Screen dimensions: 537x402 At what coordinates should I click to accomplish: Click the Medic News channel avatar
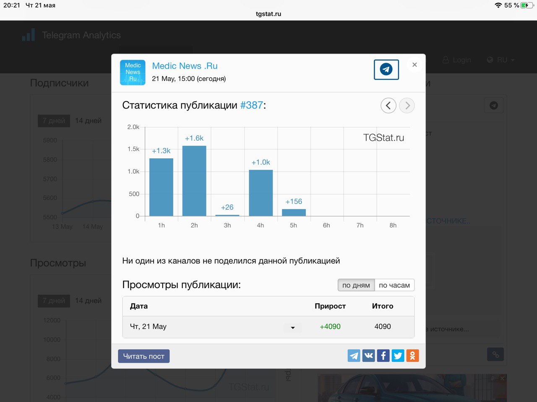133,72
